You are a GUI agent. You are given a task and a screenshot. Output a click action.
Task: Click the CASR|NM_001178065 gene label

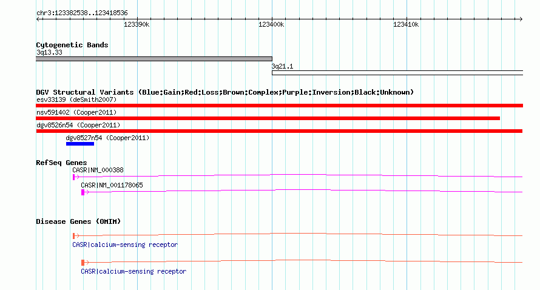[x=112, y=185]
